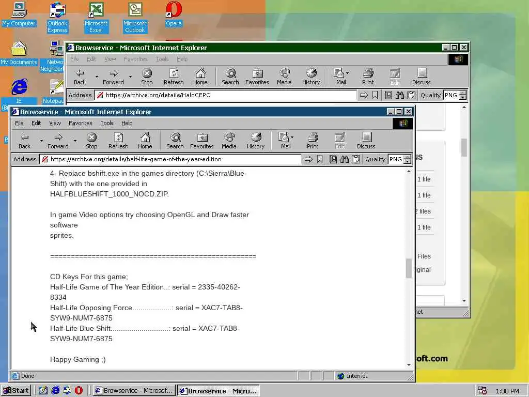Switch to the active Browservice taskbar button
The image size is (529, 397).
(219, 391)
